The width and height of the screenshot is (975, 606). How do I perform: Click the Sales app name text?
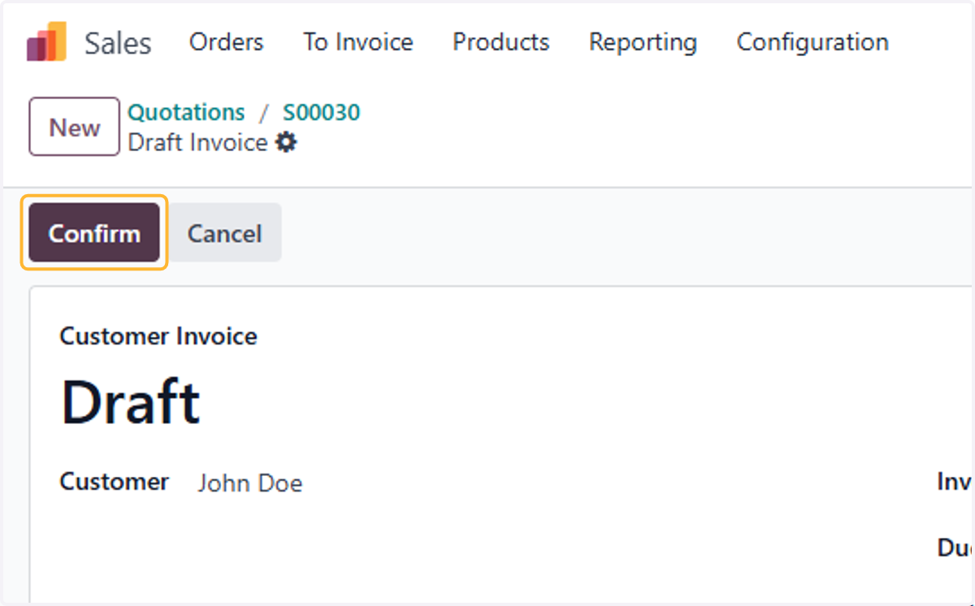118,43
